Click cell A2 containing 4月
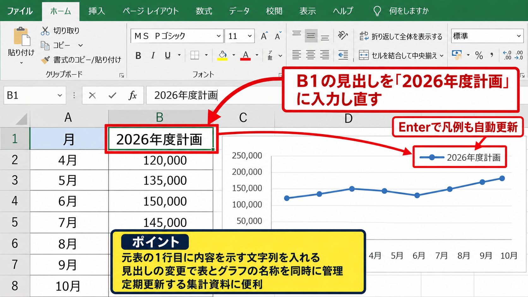The height and width of the screenshot is (297, 528). coord(69,160)
